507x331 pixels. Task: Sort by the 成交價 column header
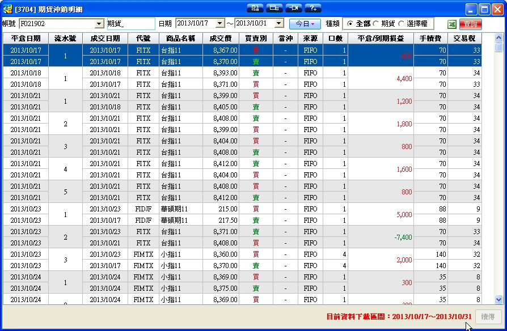[x=221, y=39]
